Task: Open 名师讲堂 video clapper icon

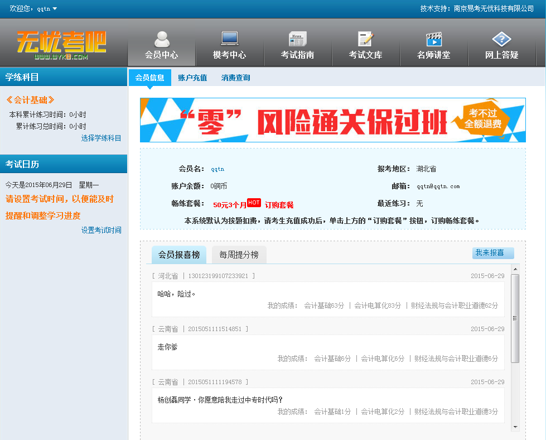Action: pos(433,39)
